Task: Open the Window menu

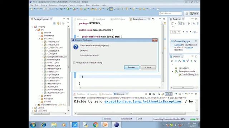Action: [96, 5]
